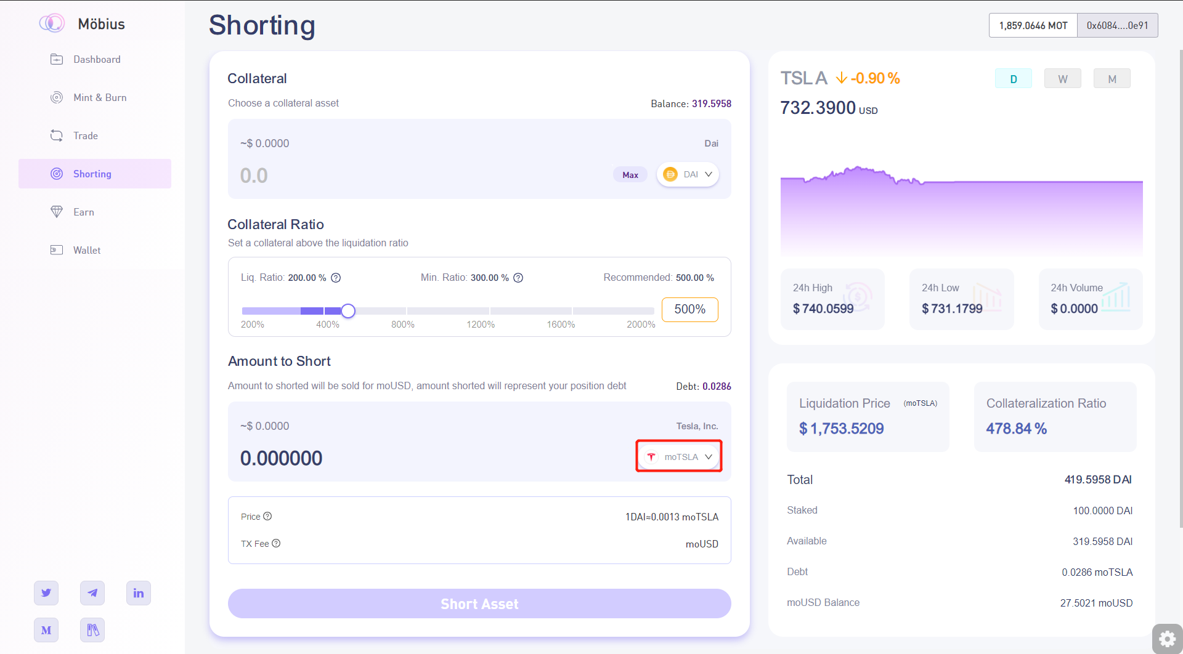Click the 27.5021 moUSD balance value

1096,603
